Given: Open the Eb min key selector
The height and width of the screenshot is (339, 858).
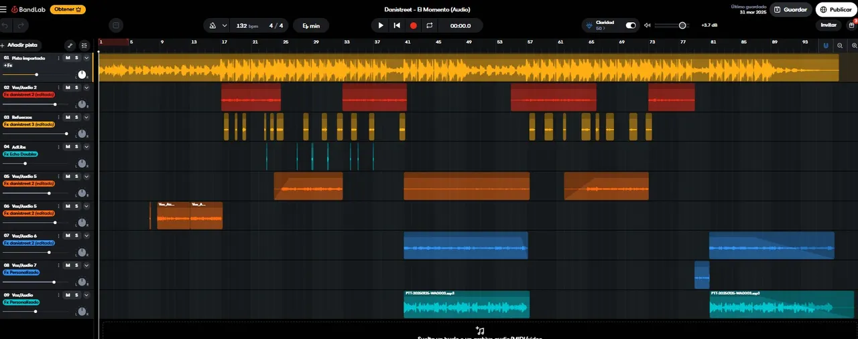Looking at the screenshot, I should (311, 25).
